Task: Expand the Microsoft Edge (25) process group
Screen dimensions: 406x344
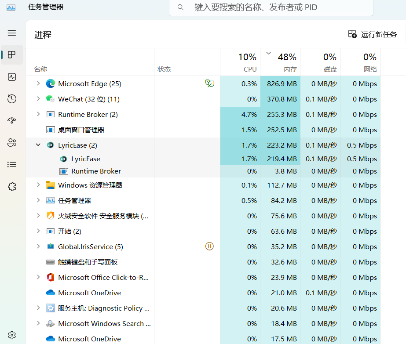Action: tap(38, 83)
